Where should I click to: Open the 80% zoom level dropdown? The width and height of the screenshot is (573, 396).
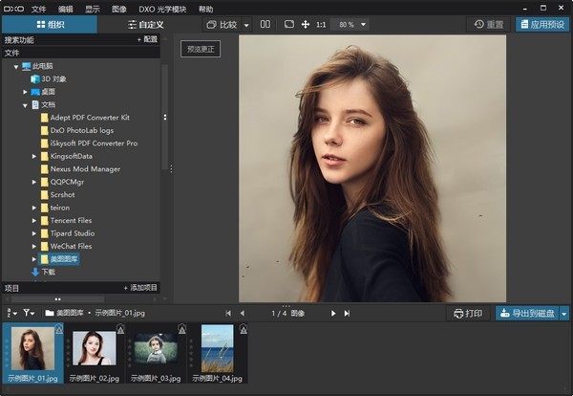363,24
